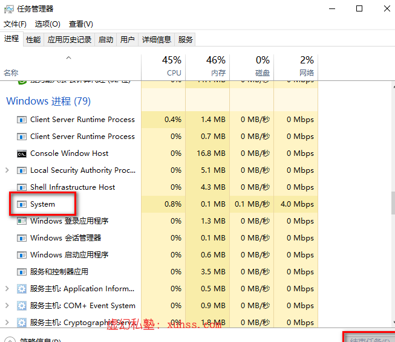Select the Shell Infrastructure Host row name
395x342 pixels.
[x=73, y=187]
